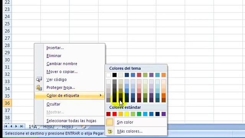Expand Color de etiqueta submenu arrow
The image size is (245, 138).
tap(100, 95)
